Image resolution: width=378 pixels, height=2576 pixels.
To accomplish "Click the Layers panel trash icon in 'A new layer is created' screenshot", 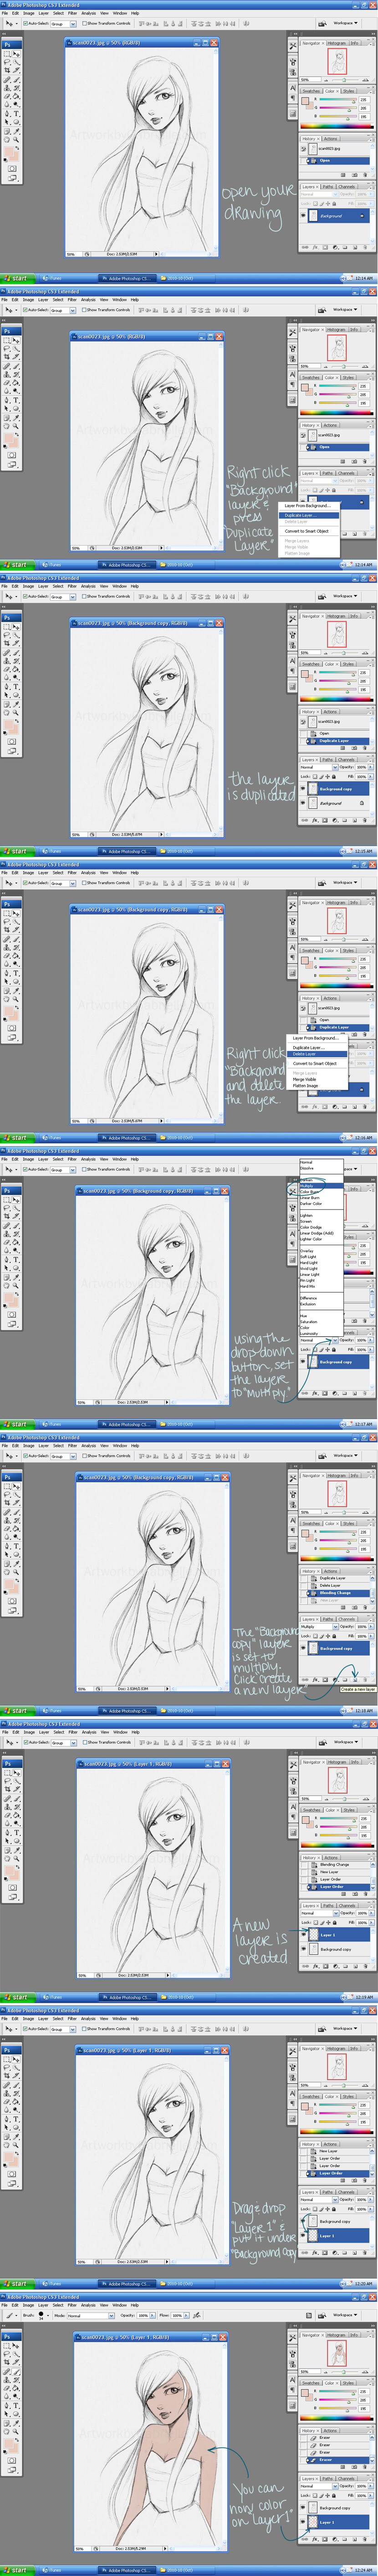I will 365,1966.
